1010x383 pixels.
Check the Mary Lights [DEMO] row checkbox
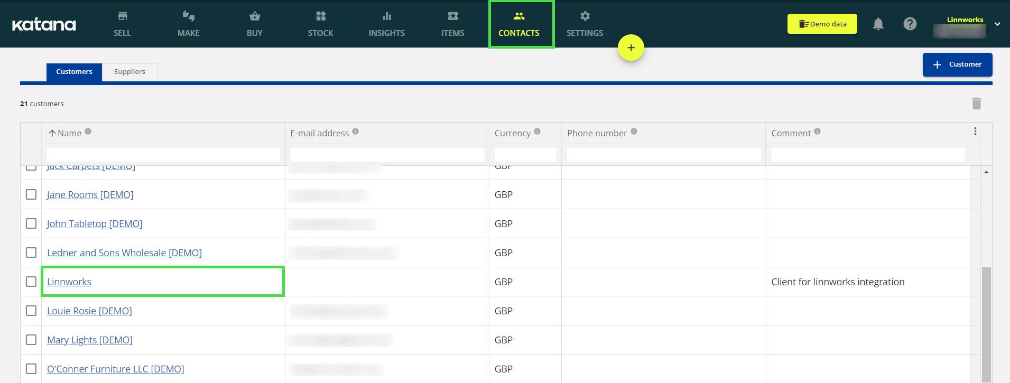pyautogui.click(x=31, y=340)
